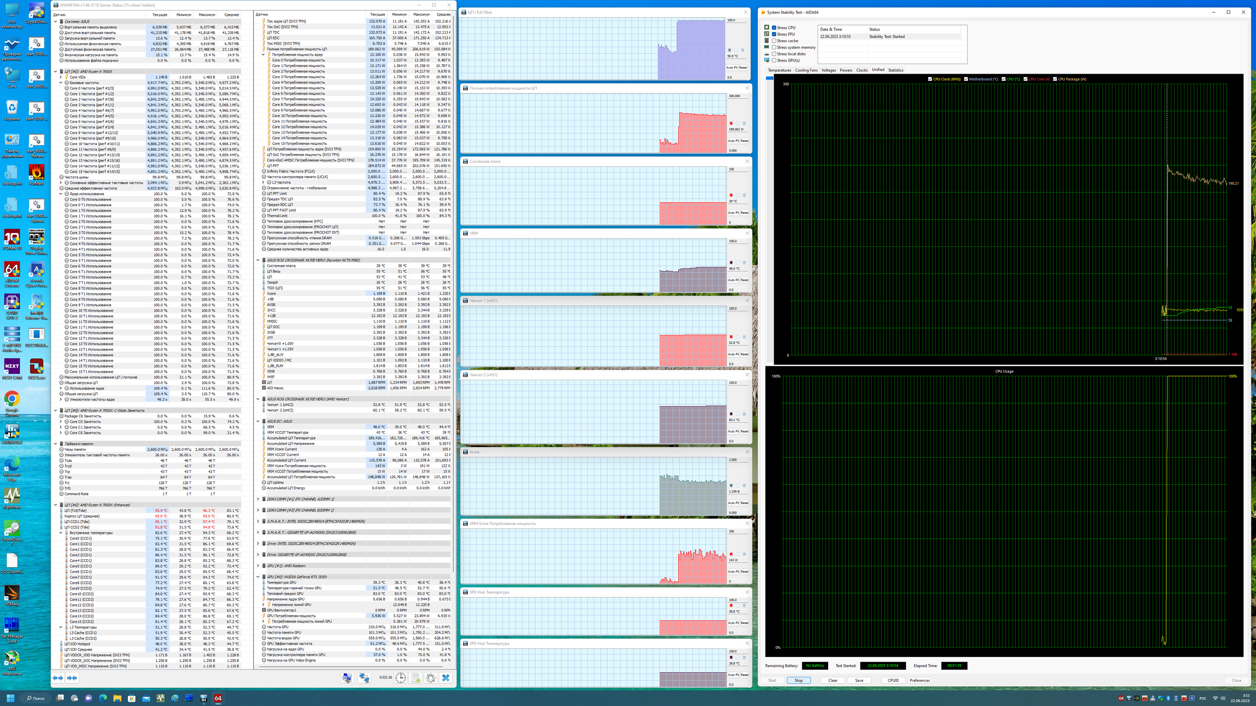Click CPUID button in AIDA64
This screenshot has width=1256, height=706.
click(893, 680)
